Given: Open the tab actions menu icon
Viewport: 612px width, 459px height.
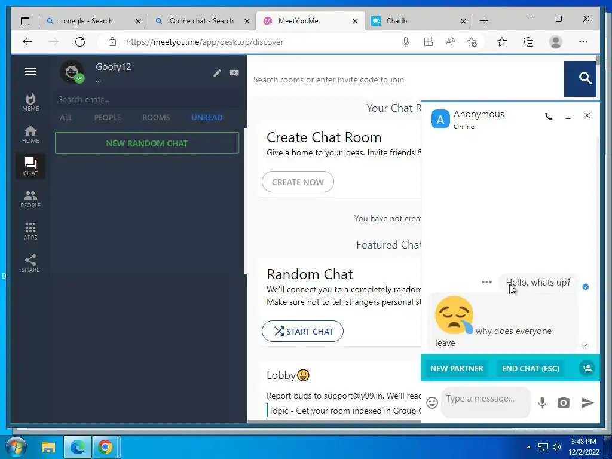Looking at the screenshot, I should (25, 21).
